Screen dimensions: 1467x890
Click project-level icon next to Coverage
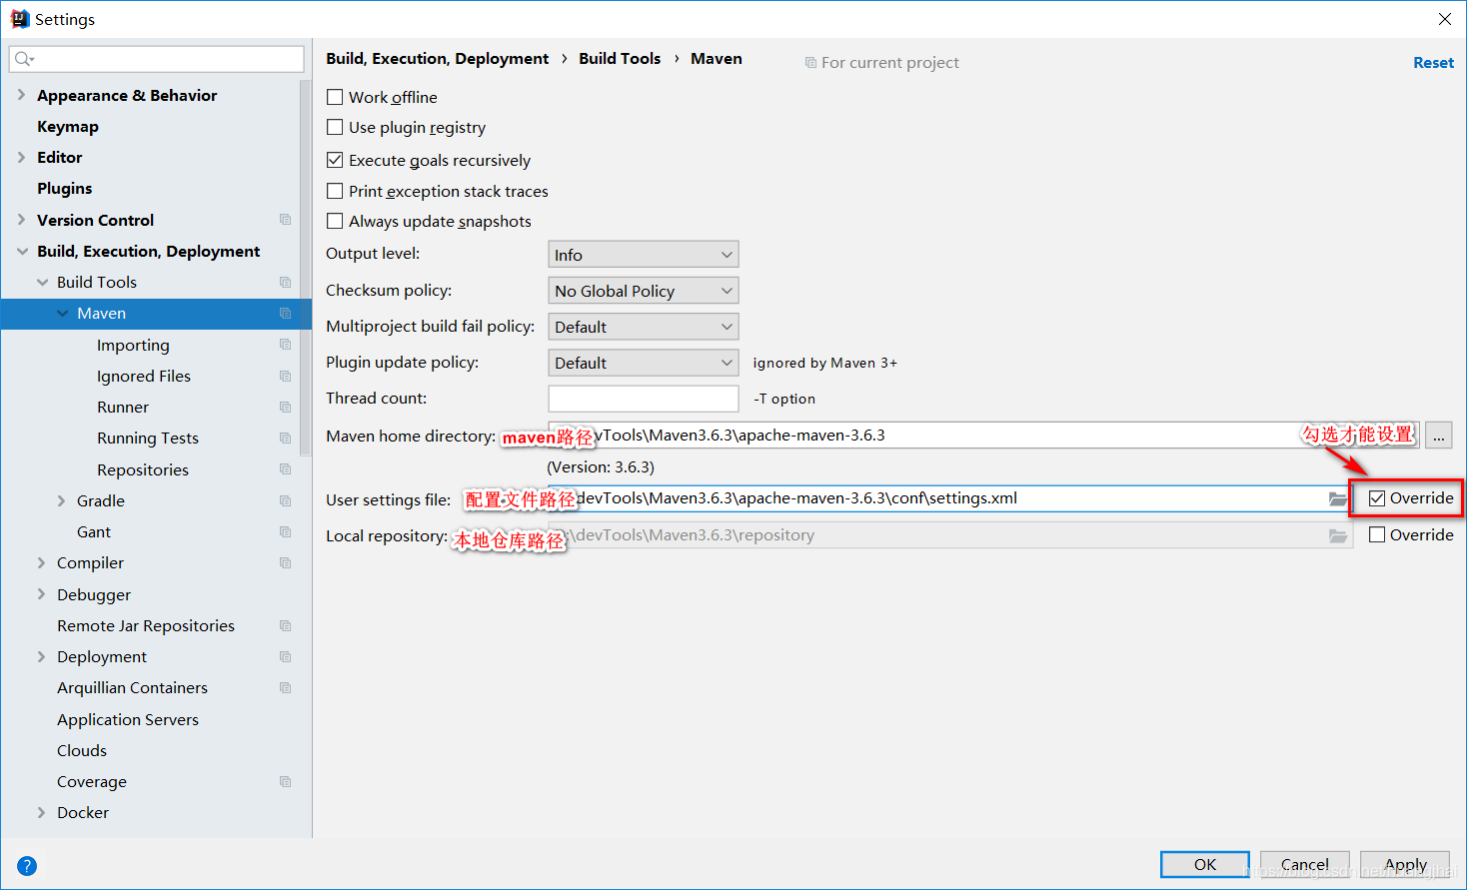(286, 781)
